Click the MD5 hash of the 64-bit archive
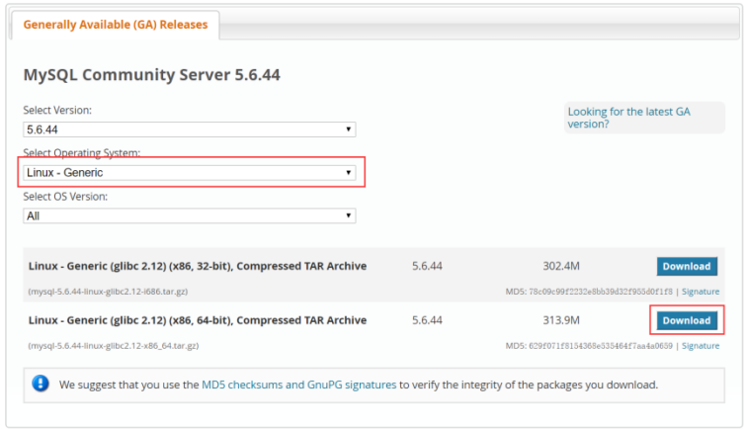The width and height of the screenshot is (747, 430). pos(601,346)
